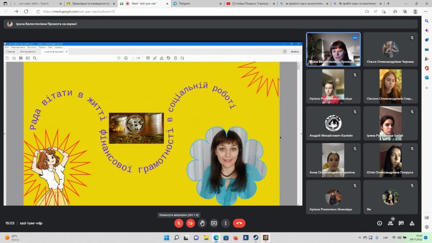Click Андрій Михайлович Калінін's participant tile
This screenshot has width=432, height=243.
tap(333, 123)
